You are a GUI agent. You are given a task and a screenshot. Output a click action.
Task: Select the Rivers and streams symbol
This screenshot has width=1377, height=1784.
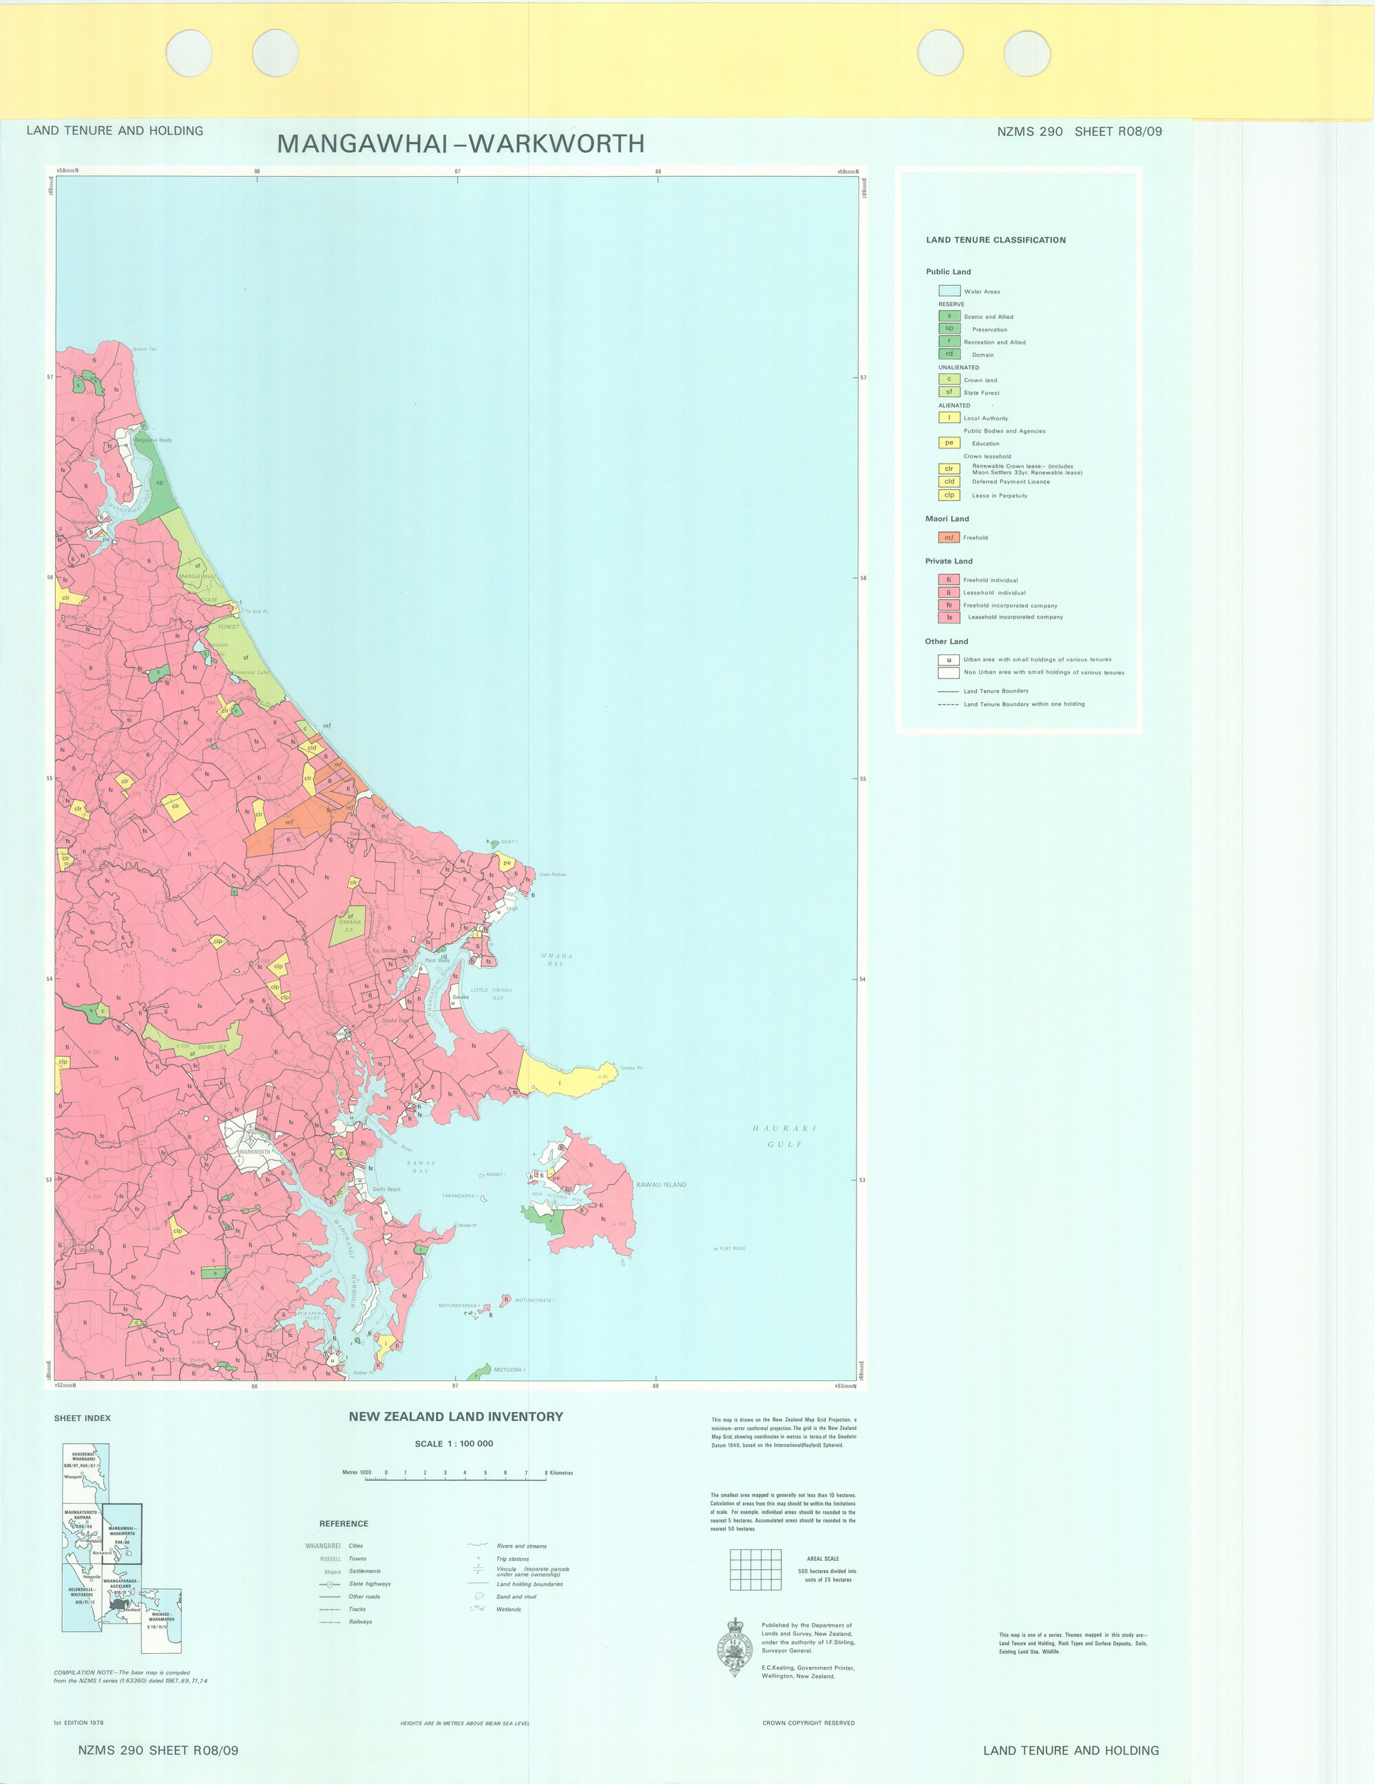coord(479,1545)
